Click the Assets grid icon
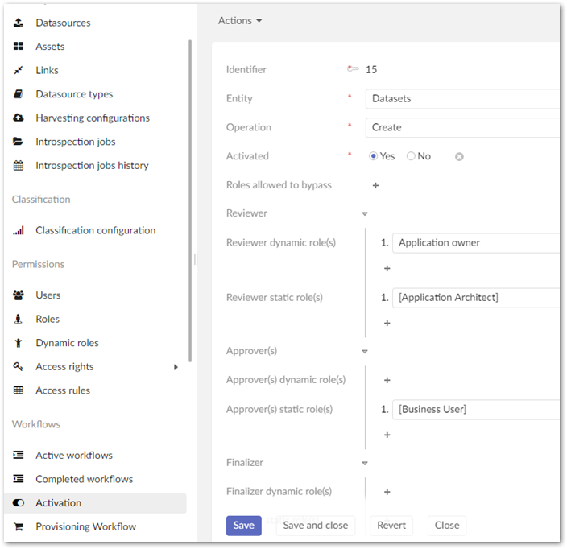This screenshot has width=567, height=549. (19, 47)
